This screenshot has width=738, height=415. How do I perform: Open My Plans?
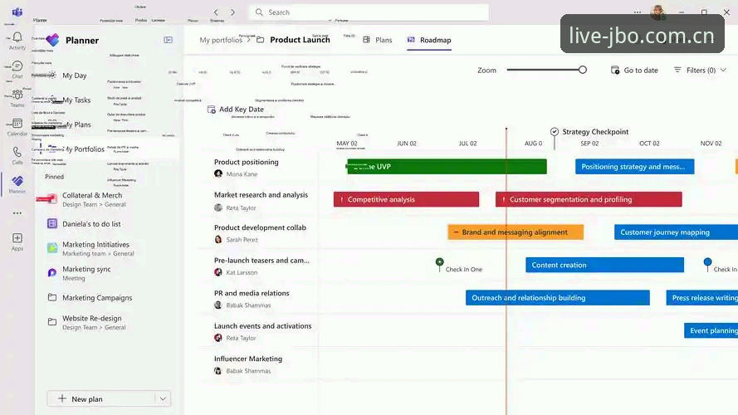click(x=76, y=124)
